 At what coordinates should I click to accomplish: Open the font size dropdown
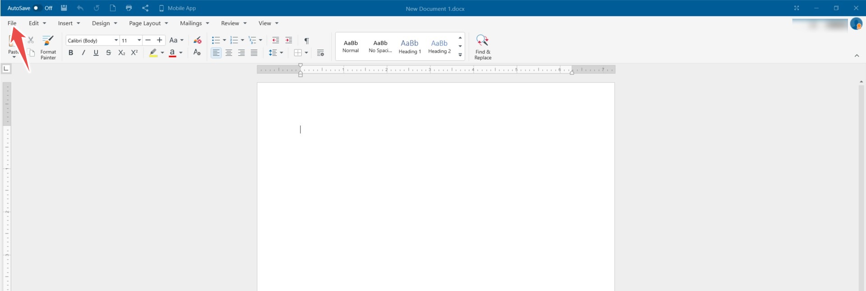(x=139, y=40)
